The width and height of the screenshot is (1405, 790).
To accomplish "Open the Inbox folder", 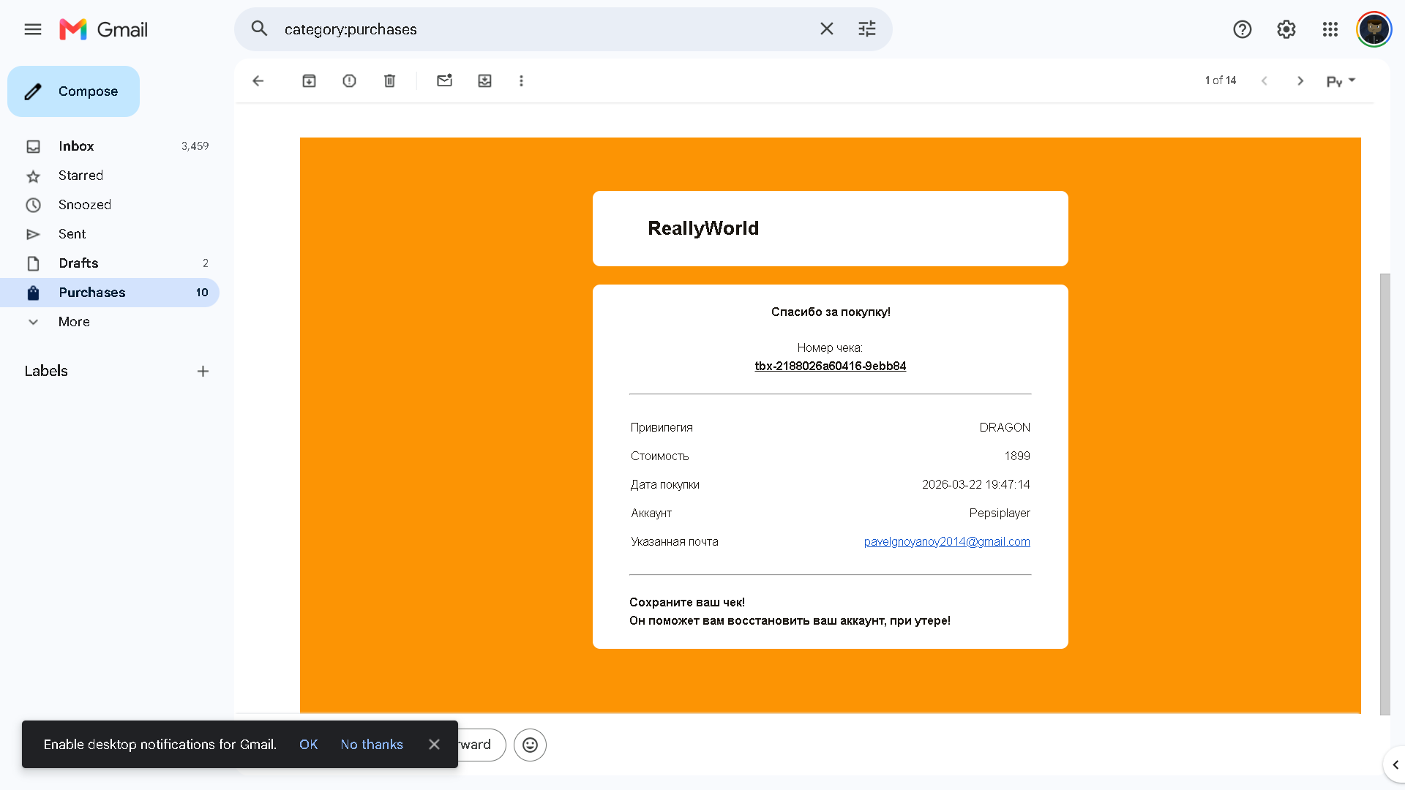I will click(x=110, y=146).
